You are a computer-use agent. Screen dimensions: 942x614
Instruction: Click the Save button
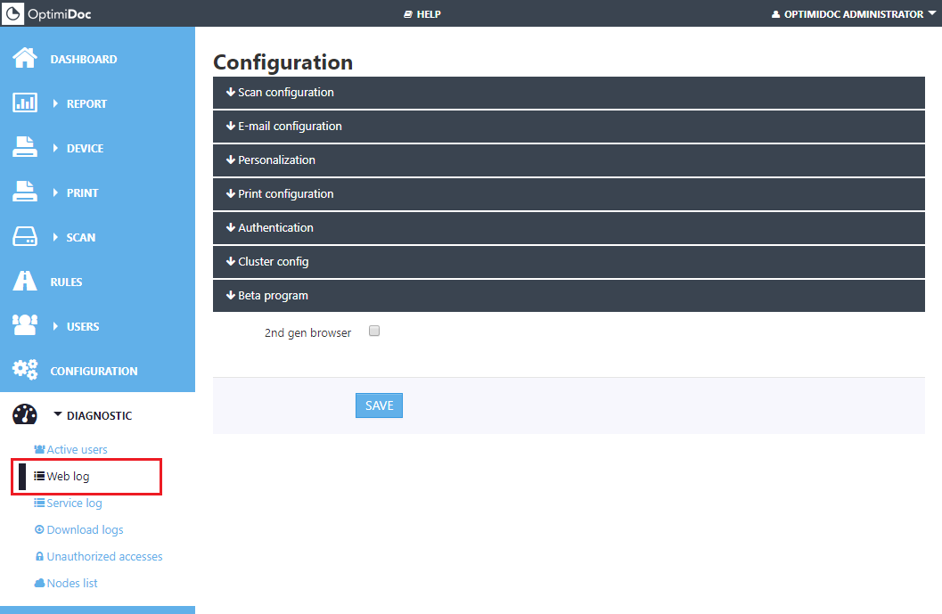click(379, 405)
